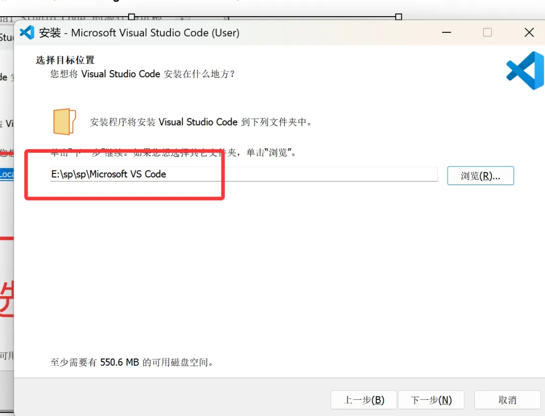Viewport: 545px width, 416px height.
Task: Click the Browse 浏览(R)... button
Action: click(480, 175)
